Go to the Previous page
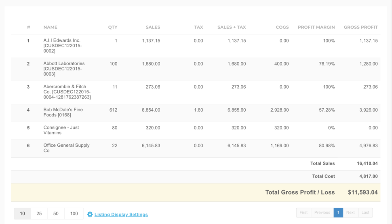The width and height of the screenshot is (392, 224). pos(322,213)
